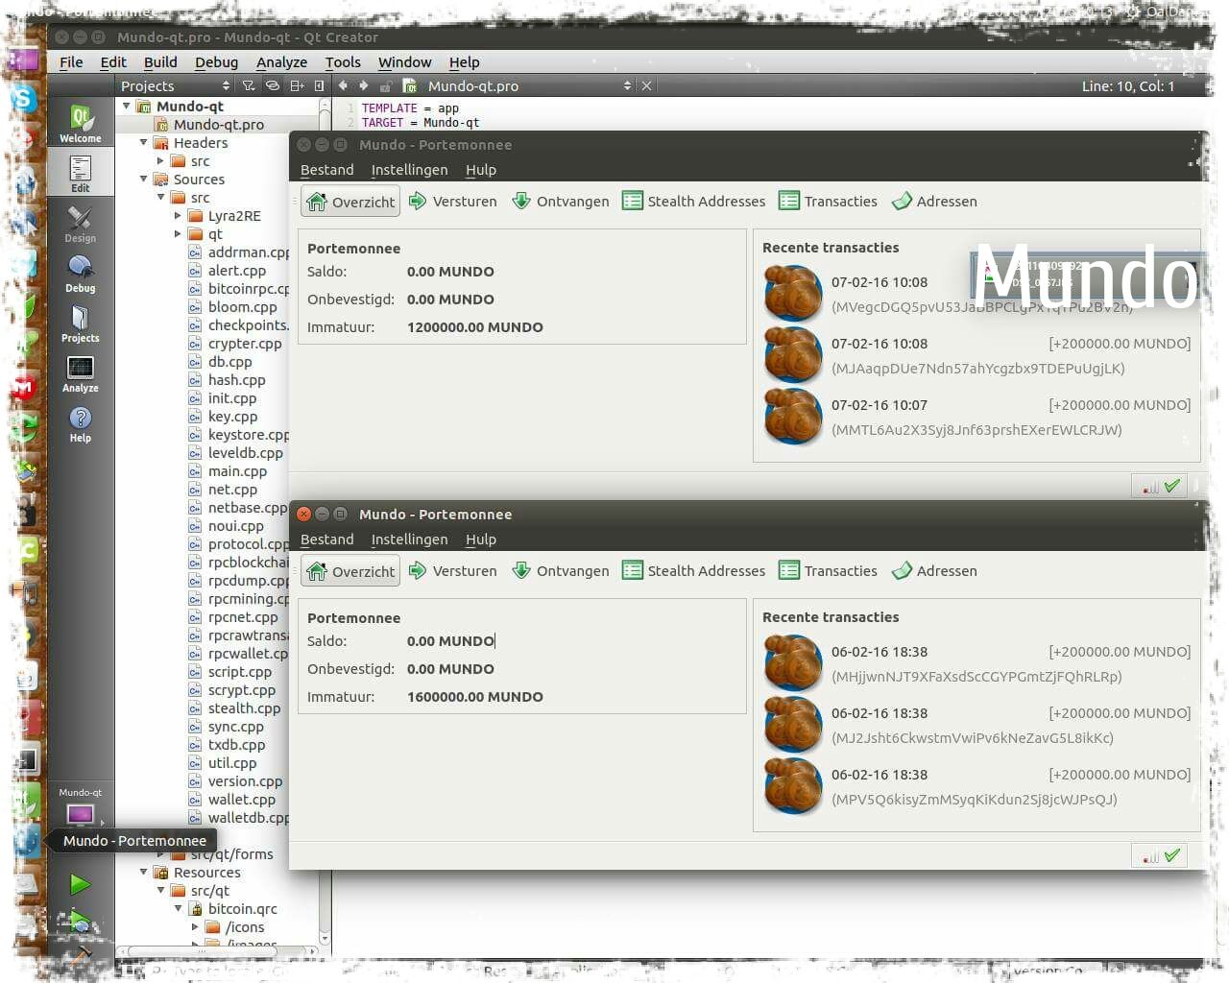Expand the qt folder under Sources
1229x983 pixels.
tap(178, 233)
